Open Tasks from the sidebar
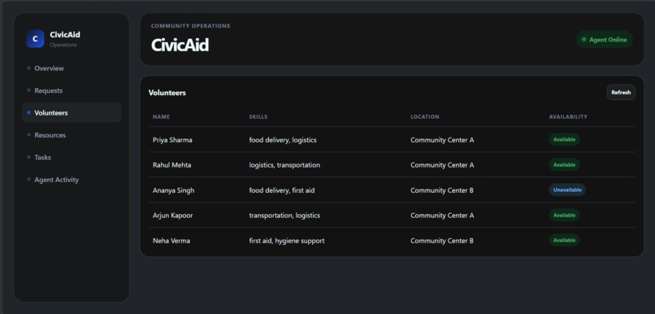 point(42,157)
